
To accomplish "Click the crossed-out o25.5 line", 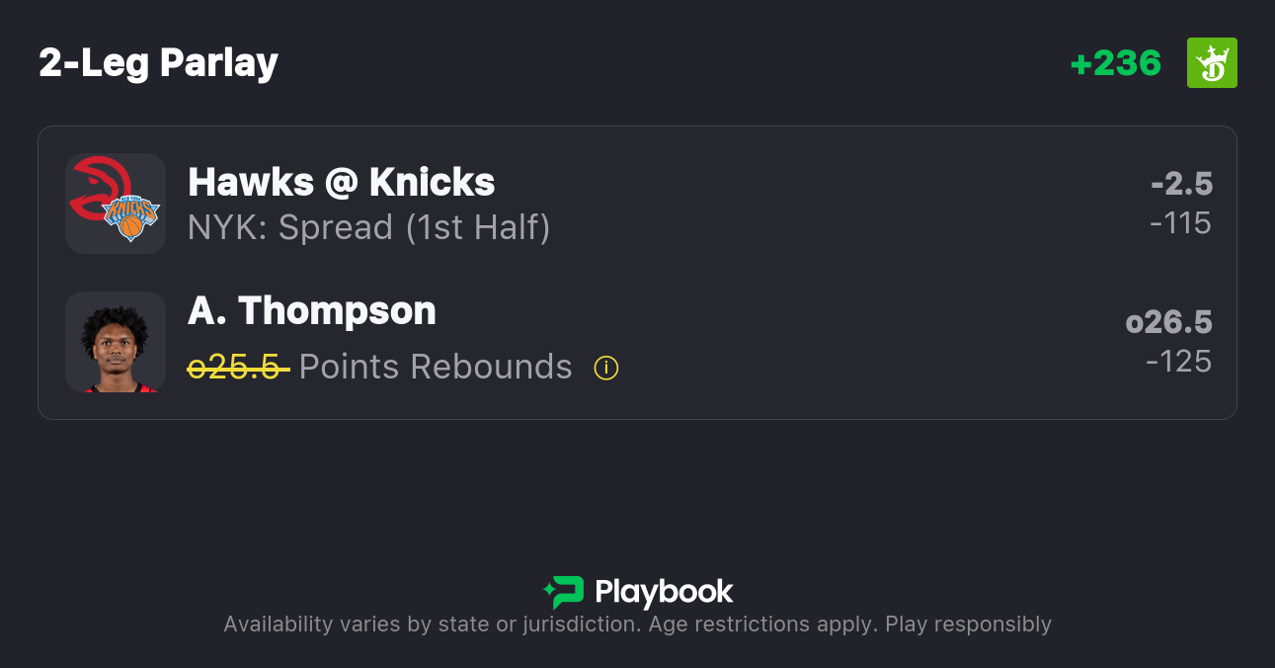I will pos(237,368).
